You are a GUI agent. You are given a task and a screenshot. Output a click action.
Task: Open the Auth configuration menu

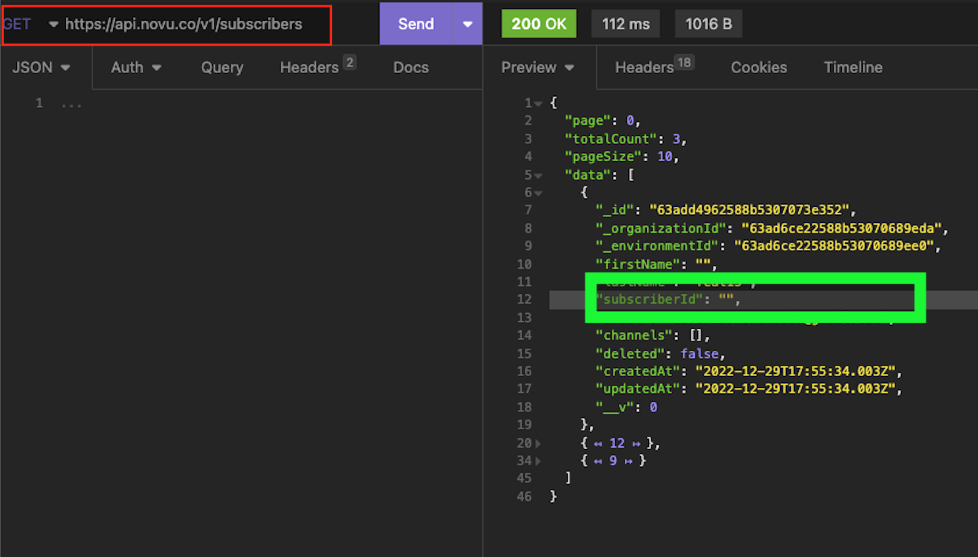pos(136,67)
